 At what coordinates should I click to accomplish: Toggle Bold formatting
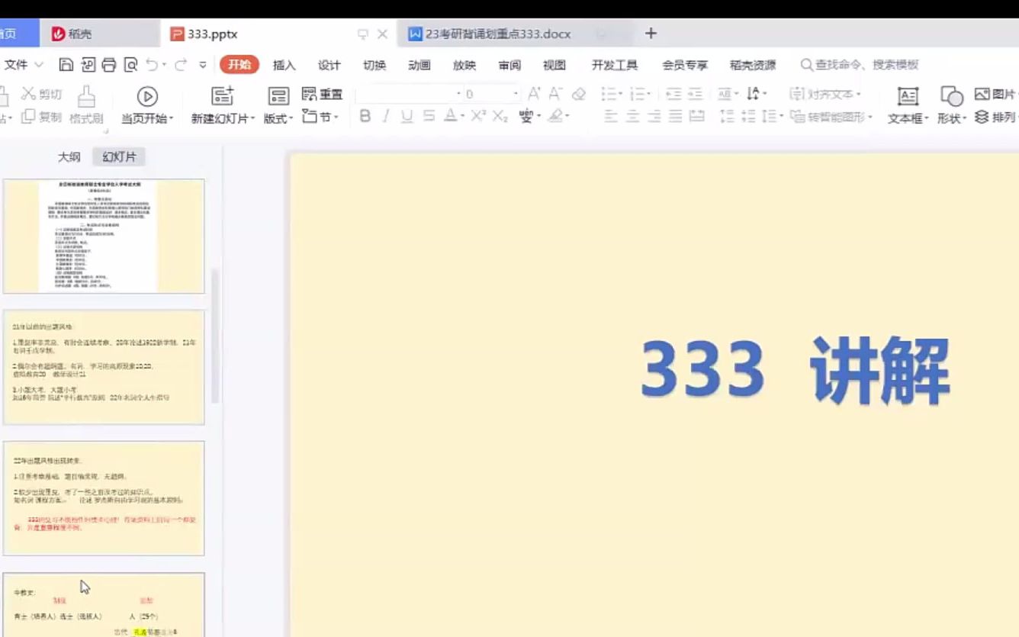click(365, 116)
